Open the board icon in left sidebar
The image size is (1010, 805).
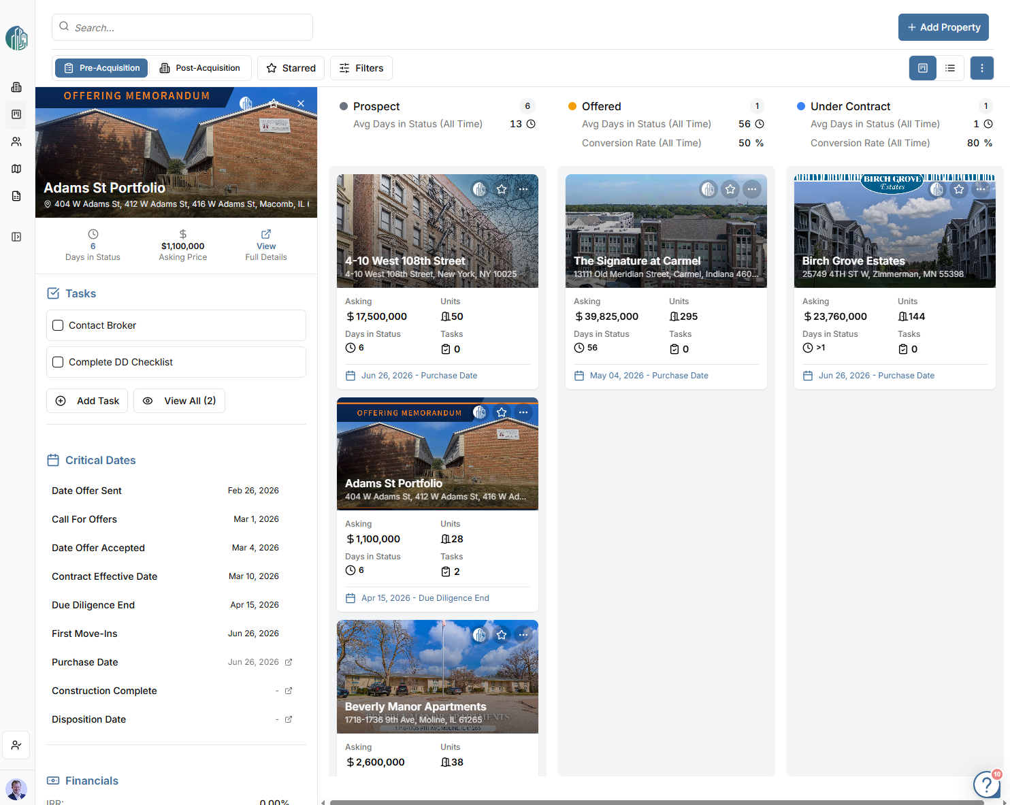[x=16, y=114]
